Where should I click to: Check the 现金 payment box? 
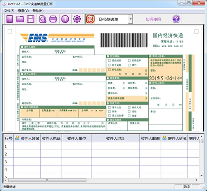[x=129, y=116]
